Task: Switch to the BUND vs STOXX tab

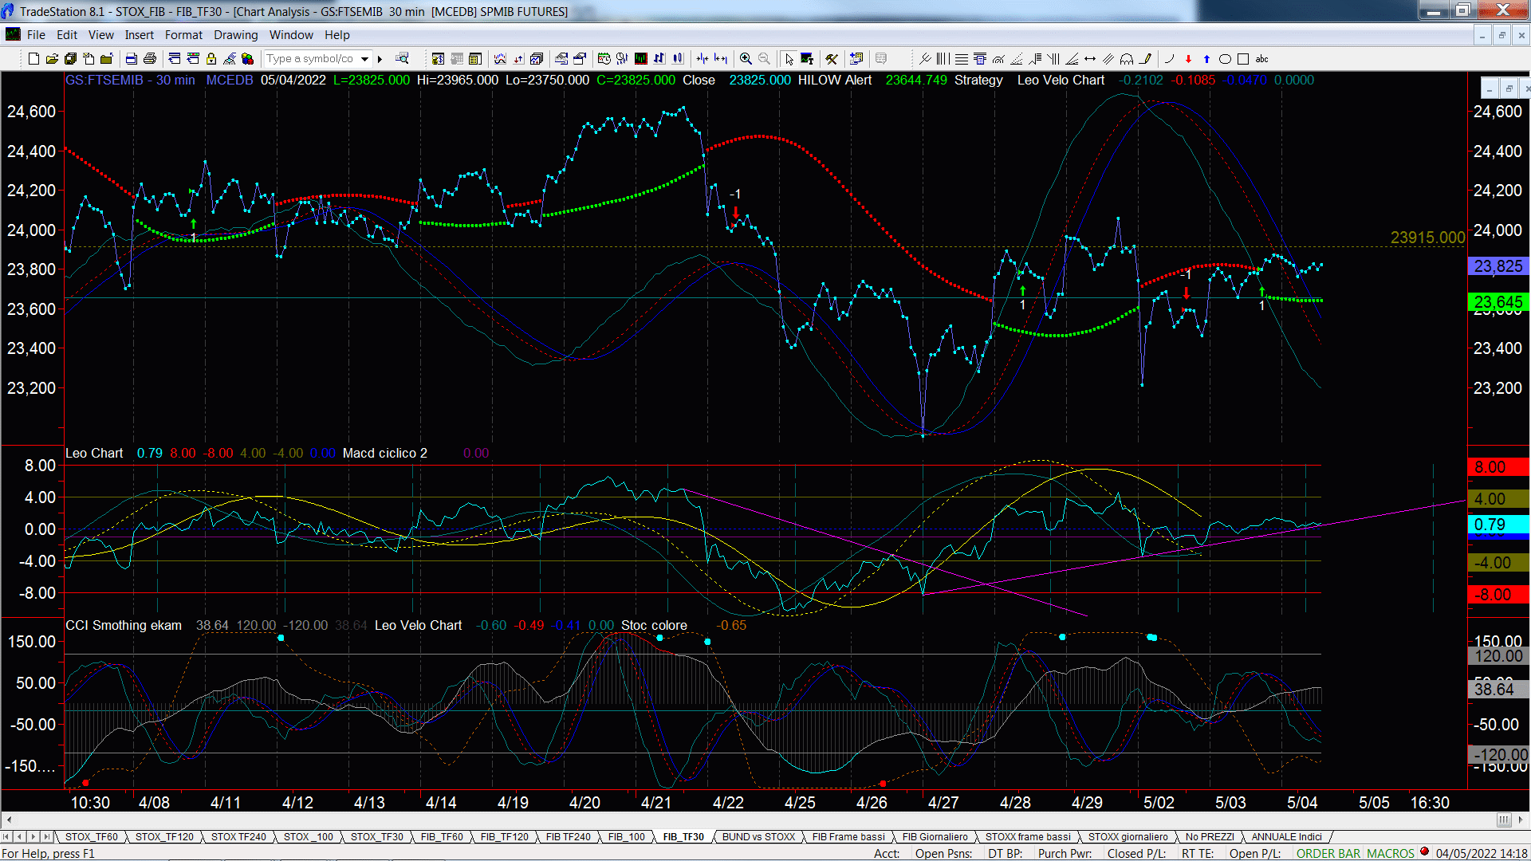Action: tap(758, 836)
